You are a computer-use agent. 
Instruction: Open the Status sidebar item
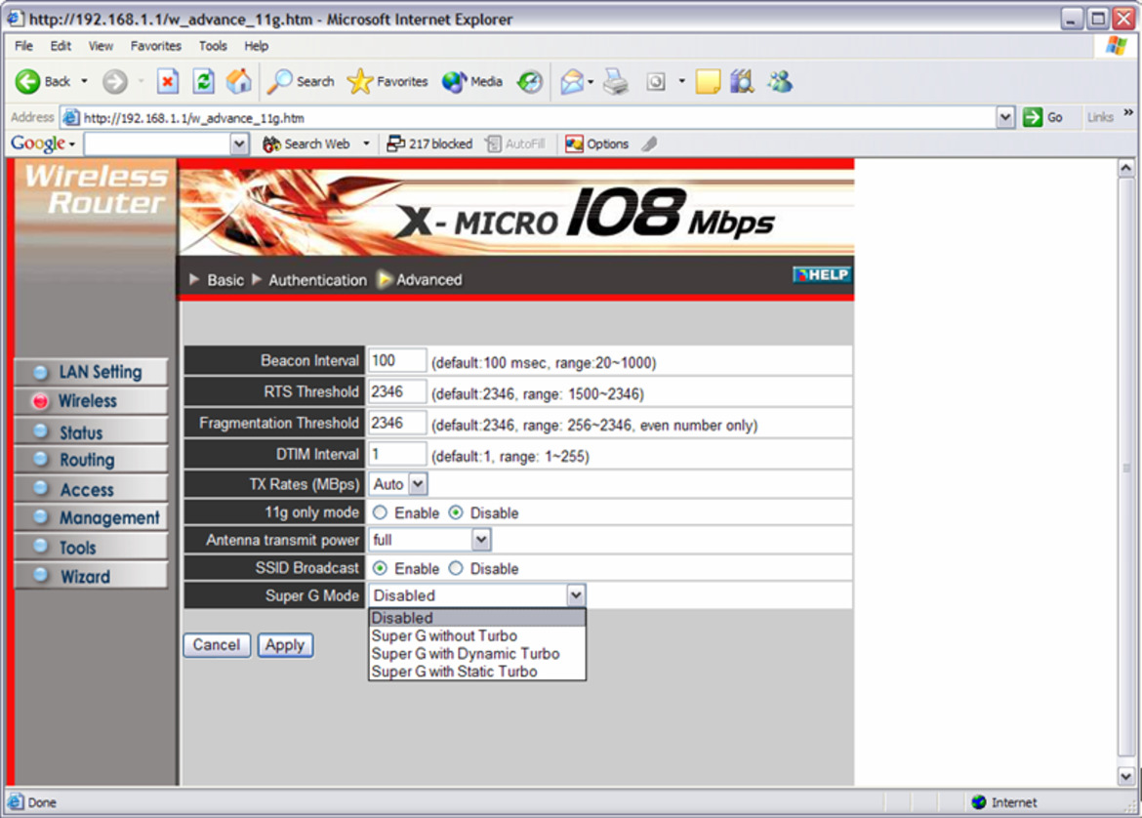click(91, 432)
